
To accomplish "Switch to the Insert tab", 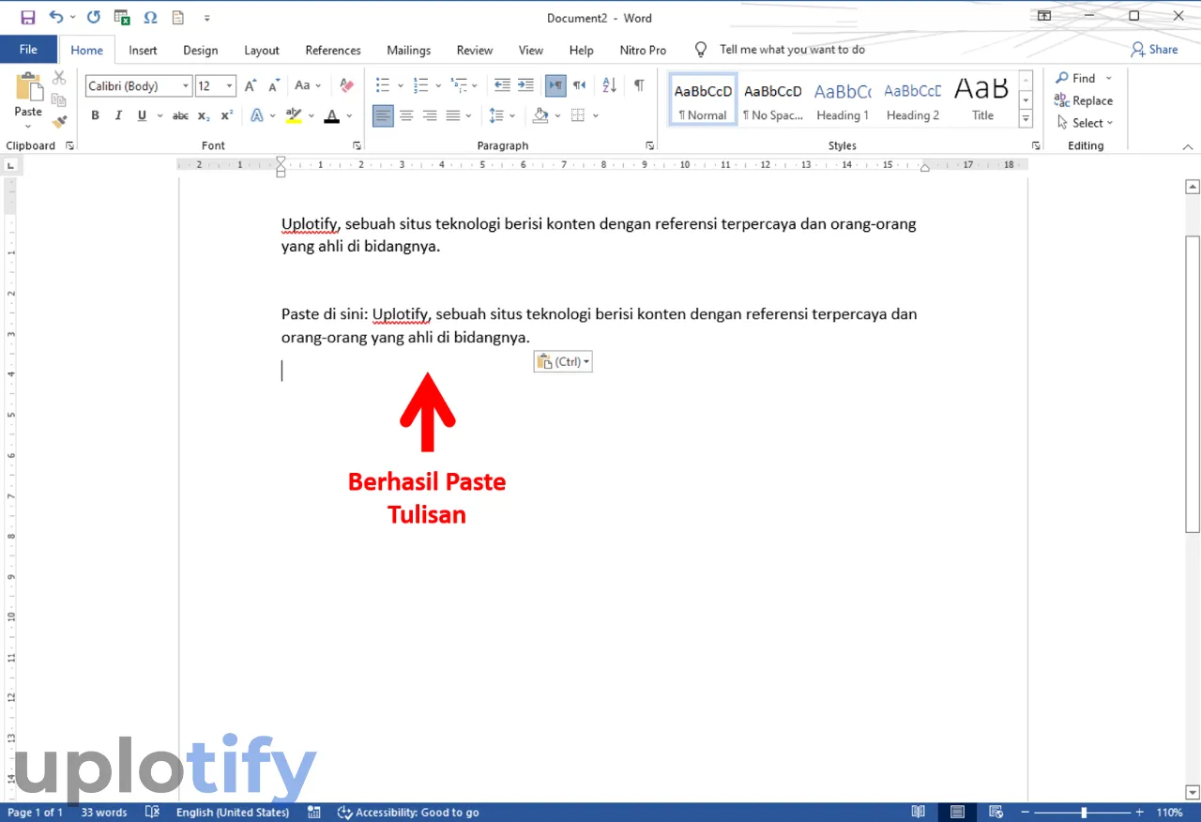I will (x=143, y=50).
